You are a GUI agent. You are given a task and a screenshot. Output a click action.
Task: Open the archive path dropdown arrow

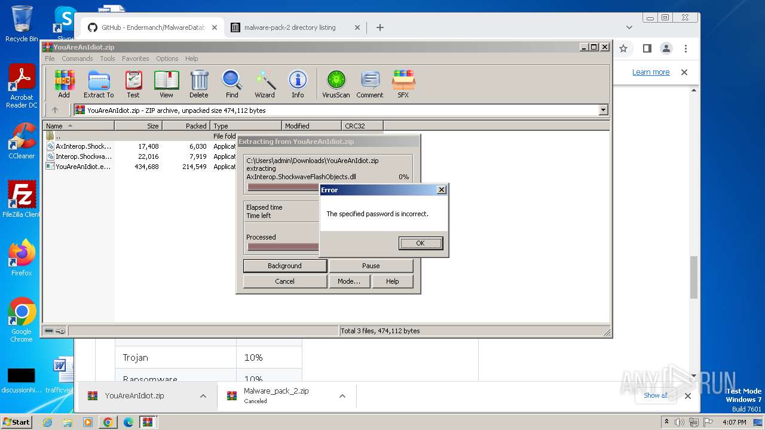click(603, 110)
